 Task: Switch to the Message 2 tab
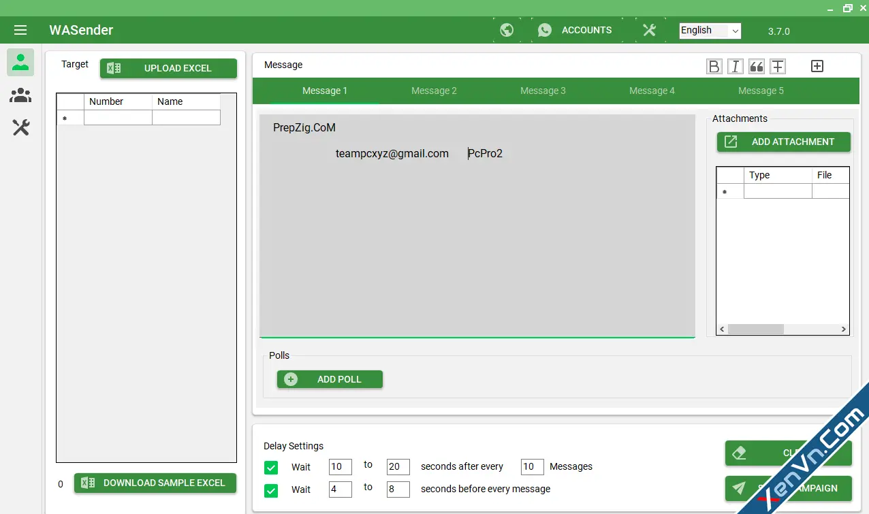coord(434,91)
